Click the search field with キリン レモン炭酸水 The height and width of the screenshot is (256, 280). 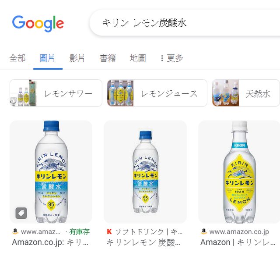(x=185, y=23)
